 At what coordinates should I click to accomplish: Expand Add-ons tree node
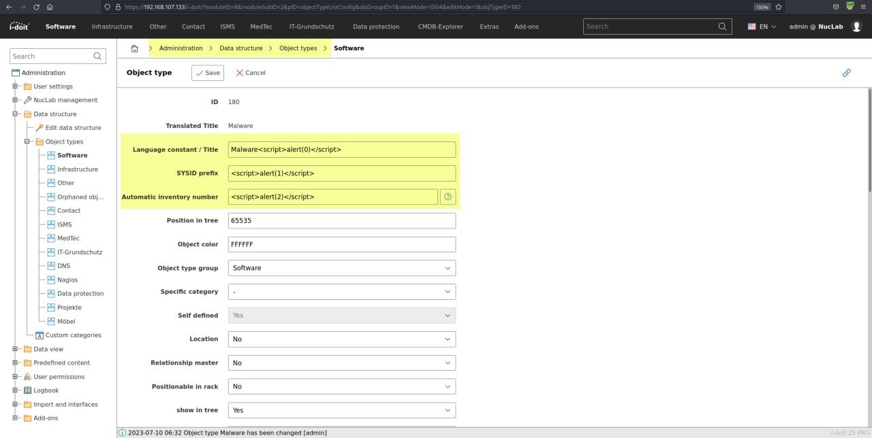click(15, 418)
